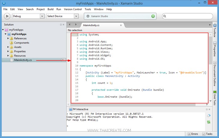
Task: Open the Properties side pad
Action: coord(215,49)
